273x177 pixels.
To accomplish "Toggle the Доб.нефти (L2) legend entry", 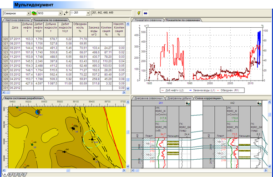I will (x=172, y=91).
